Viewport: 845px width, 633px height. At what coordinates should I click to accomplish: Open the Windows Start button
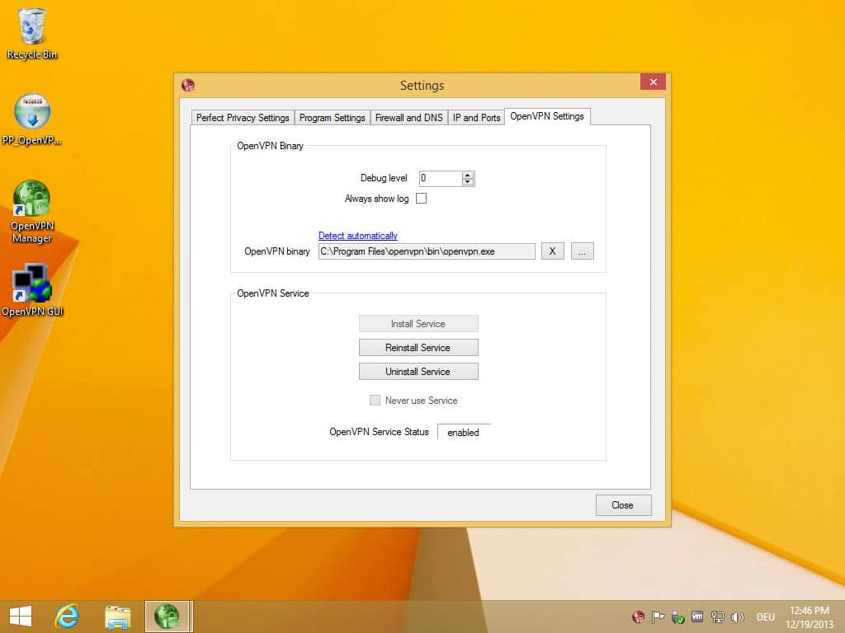(x=21, y=617)
